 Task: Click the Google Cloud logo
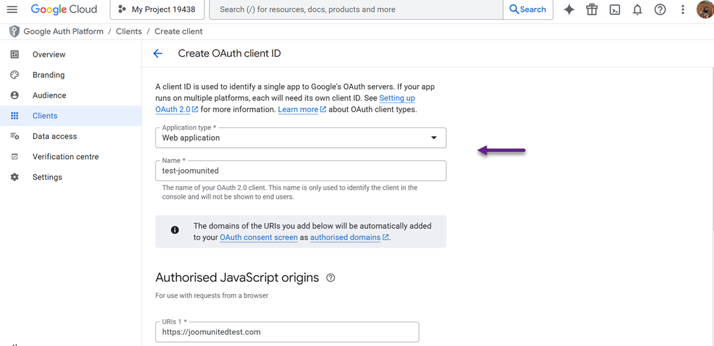pos(63,9)
